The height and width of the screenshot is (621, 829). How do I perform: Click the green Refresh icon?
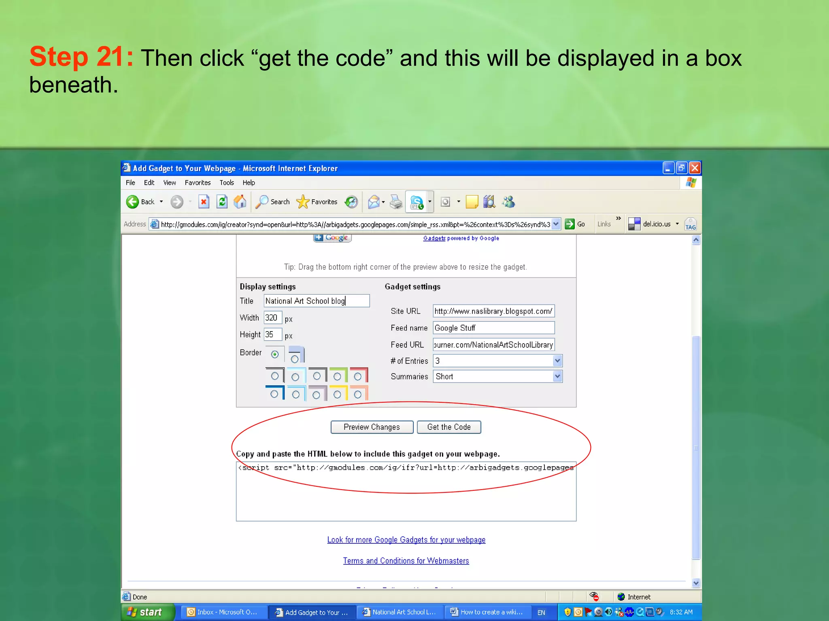point(222,202)
